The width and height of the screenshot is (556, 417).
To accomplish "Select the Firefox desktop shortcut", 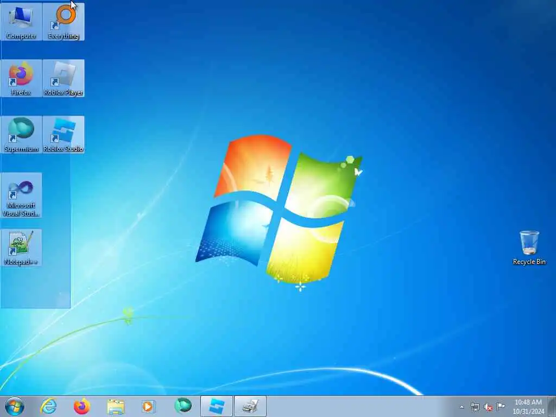I will click(21, 78).
